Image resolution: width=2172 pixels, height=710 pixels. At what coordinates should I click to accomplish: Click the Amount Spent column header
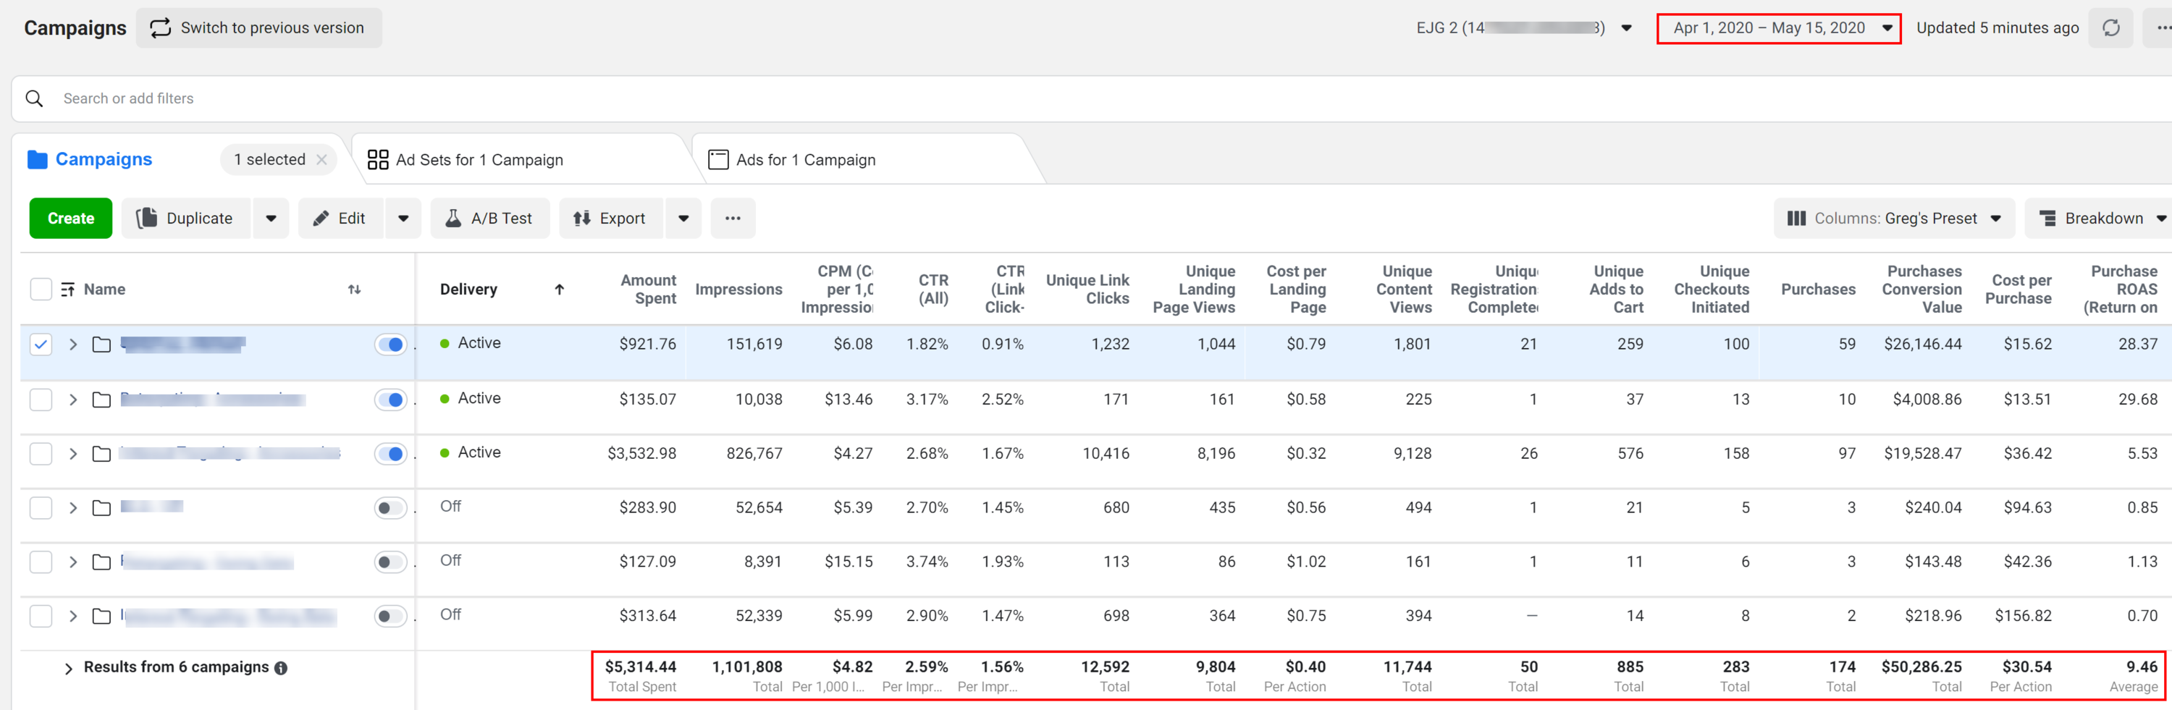click(647, 290)
